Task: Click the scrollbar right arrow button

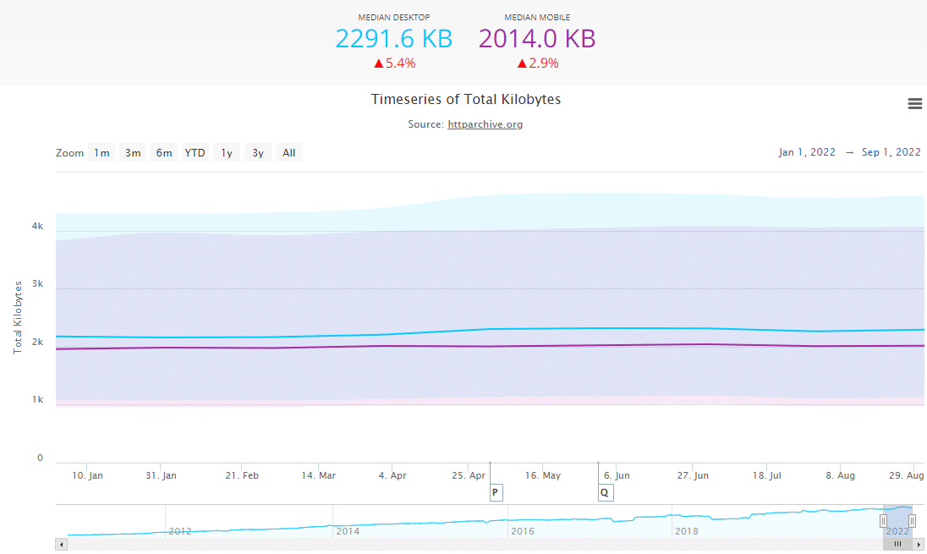Action: (x=919, y=545)
